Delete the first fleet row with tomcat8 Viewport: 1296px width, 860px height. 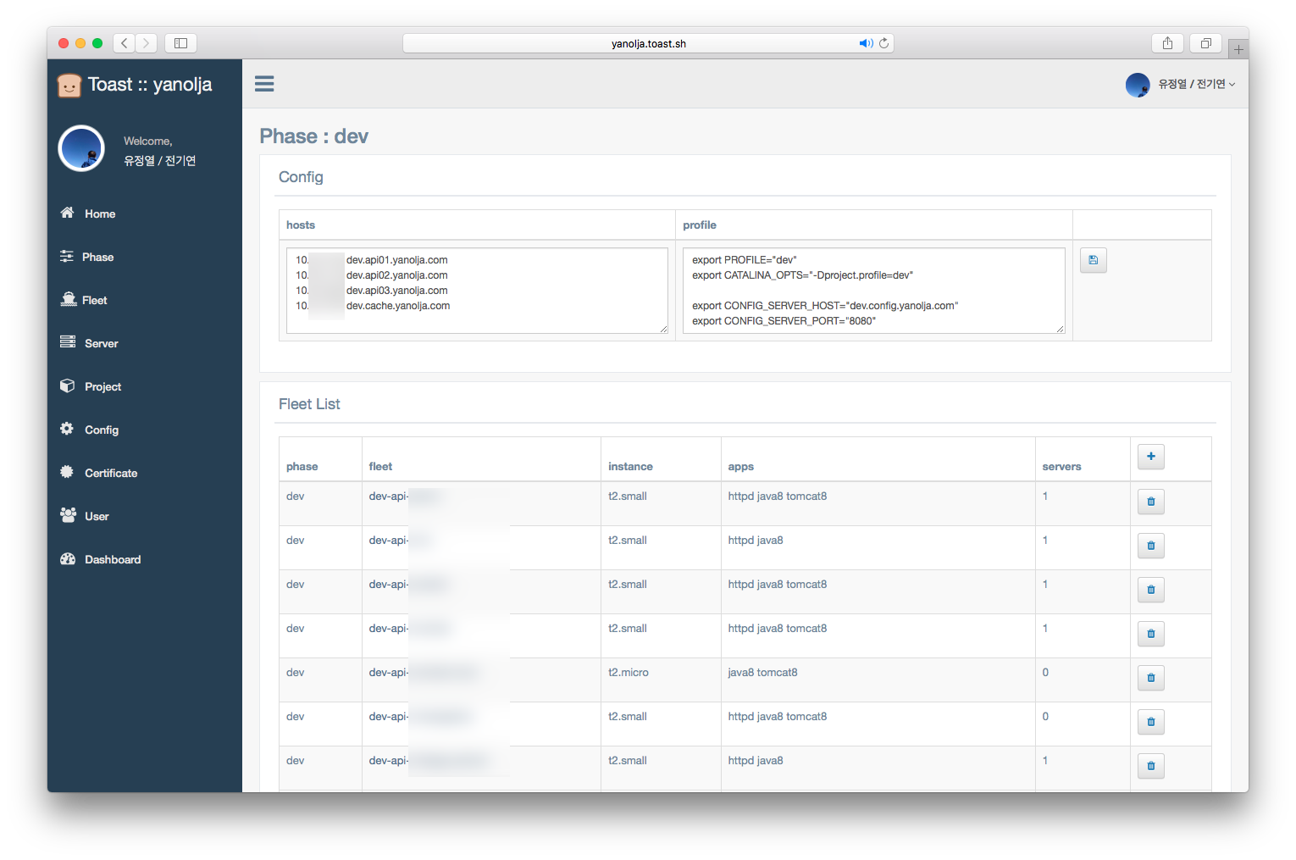tap(1150, 502)
